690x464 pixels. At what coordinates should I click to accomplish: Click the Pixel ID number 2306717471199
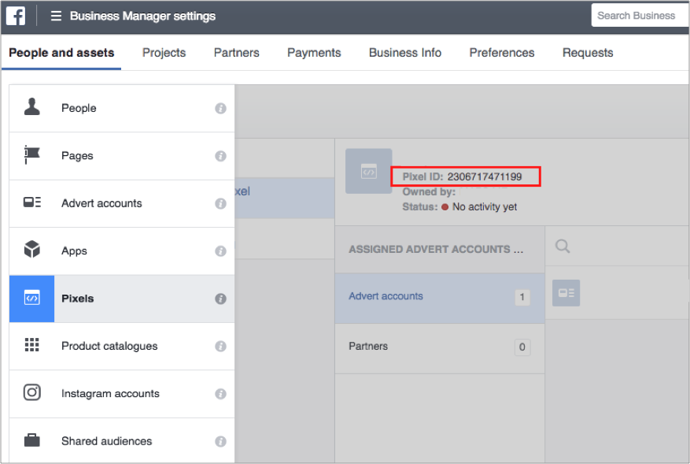coord(485,176)
